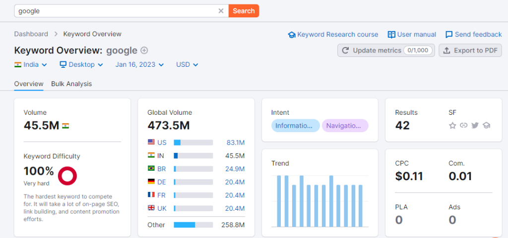Click the 45.5M volume value
Image resolution: width=508 pixels, height=238 pixels.
coord(42,125)
